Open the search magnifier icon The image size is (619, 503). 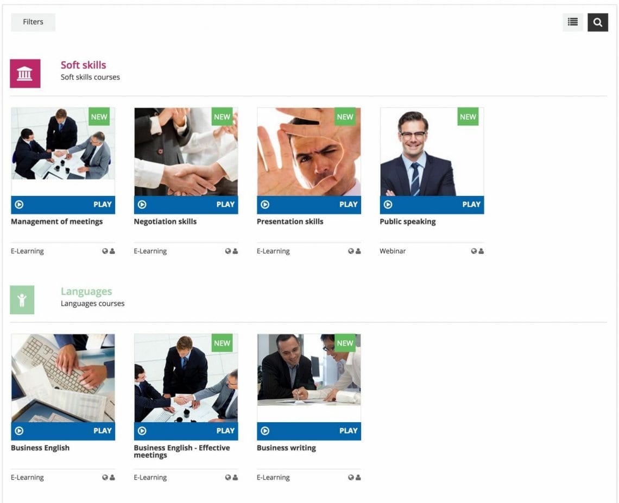click(x=597, y=22)
